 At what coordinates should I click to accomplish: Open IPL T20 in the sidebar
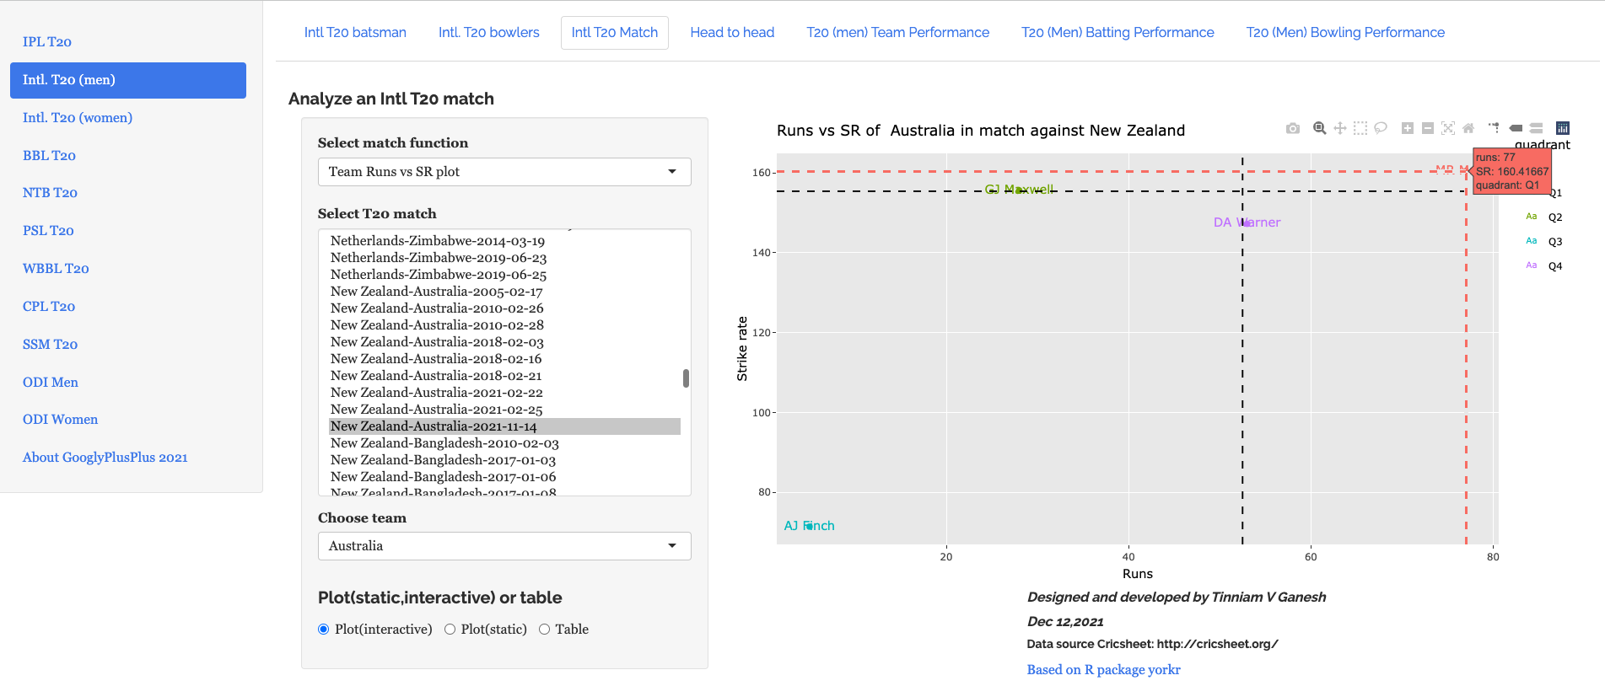[x=47, y=42]
